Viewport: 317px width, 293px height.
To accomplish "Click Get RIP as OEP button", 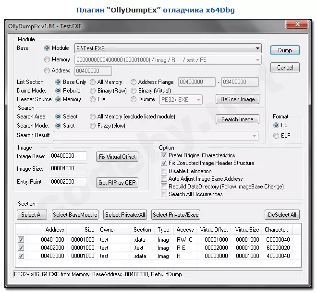I will (x=118, y=182).
